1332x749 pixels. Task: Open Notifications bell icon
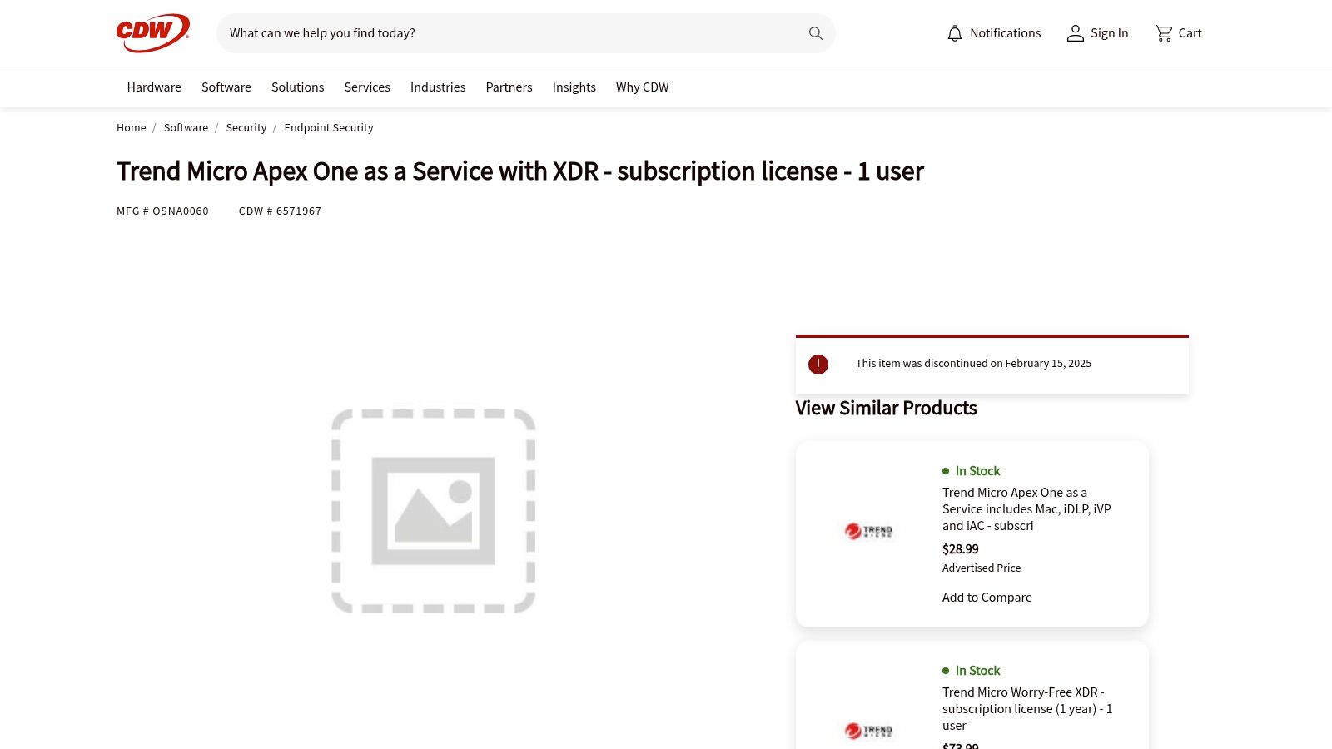[x=955, y=33]
